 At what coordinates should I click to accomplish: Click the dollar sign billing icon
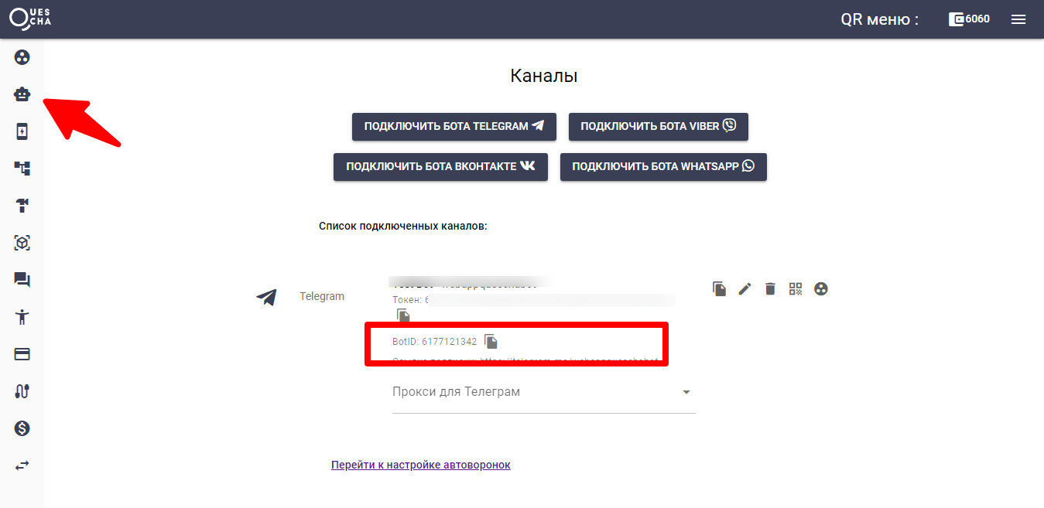click(22, 428)
